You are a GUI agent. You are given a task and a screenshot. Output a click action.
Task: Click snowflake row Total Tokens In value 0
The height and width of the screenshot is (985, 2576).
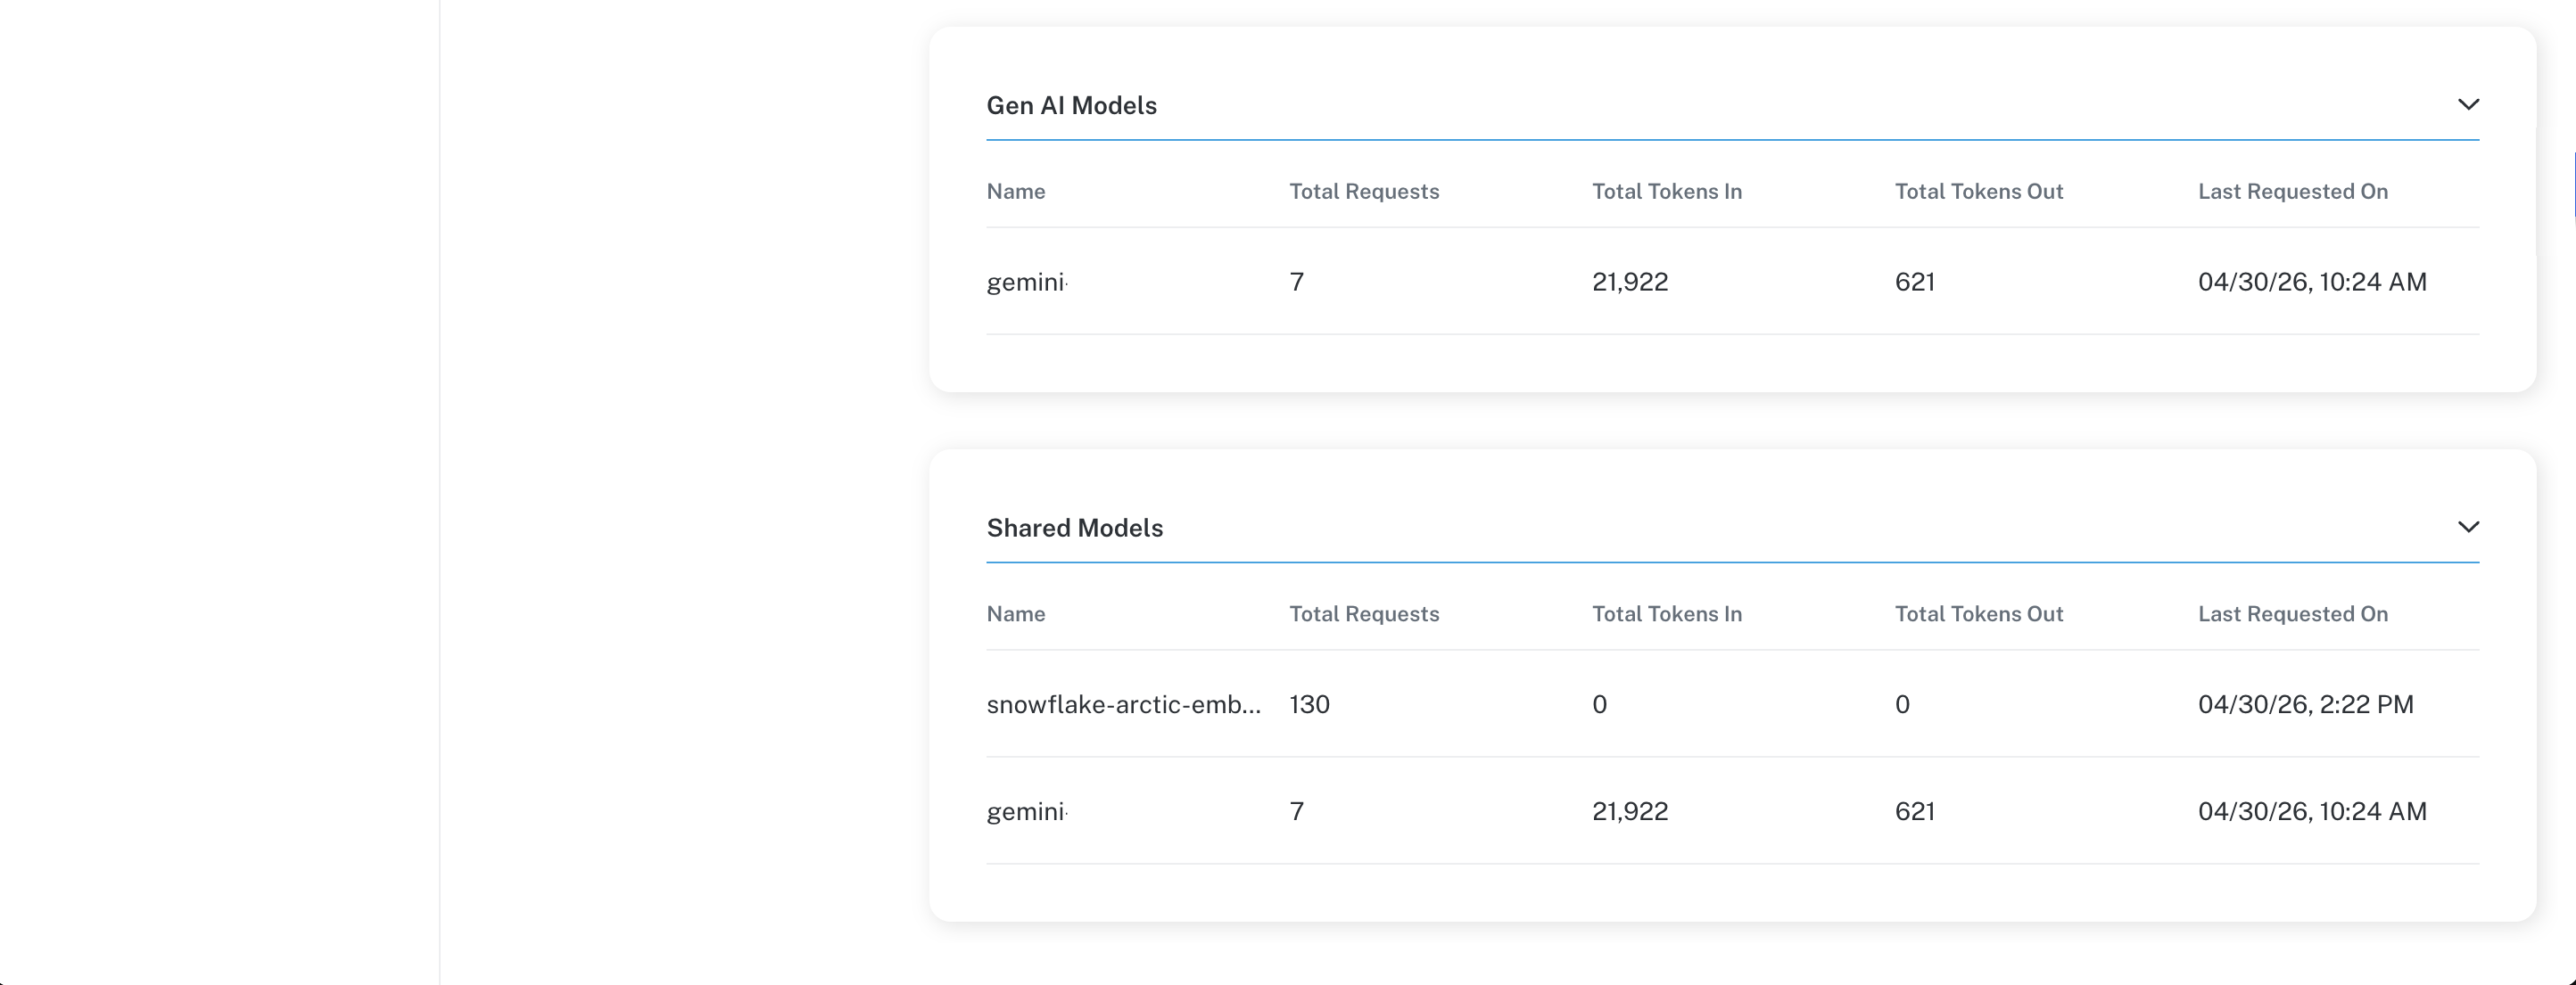click(x=1599, y=704)
